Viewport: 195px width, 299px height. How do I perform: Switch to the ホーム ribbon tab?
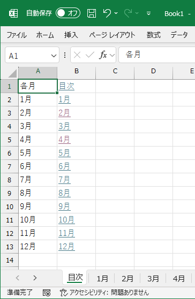tap(45, 35)
